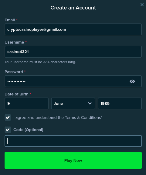
Task: Untick the Code (Optional) checkbox
Action: point(8,130)
